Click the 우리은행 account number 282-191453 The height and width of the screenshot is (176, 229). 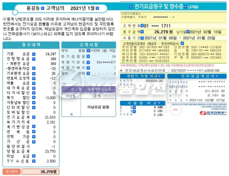click(154, 47)
